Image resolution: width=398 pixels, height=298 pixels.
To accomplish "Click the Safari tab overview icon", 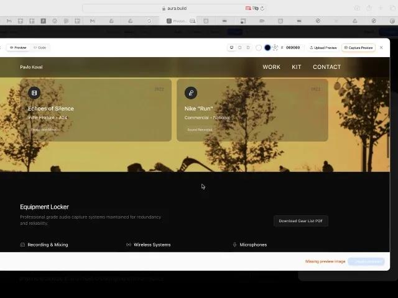I will 392,8.
